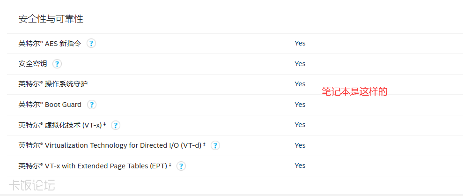Image resolution: width=463 pixels, height=196 pixels.
Task: Select the 英特尔 AES 新指令 label
Action: [x=50, y=44]
